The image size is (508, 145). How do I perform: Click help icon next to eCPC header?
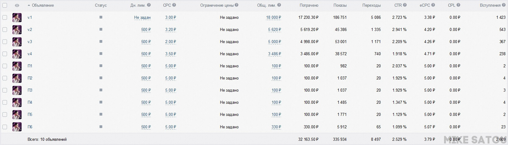433,5
